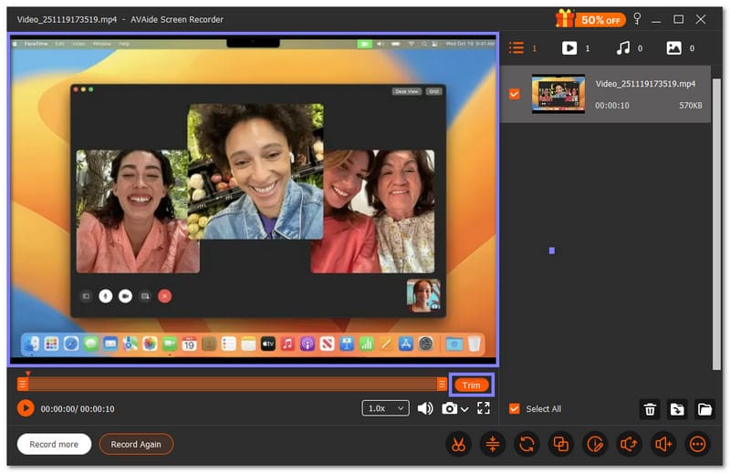Switch to the audio recordings tab
Image resolution: width=730 pixels, height=473 pixels.
pos(622,48)
